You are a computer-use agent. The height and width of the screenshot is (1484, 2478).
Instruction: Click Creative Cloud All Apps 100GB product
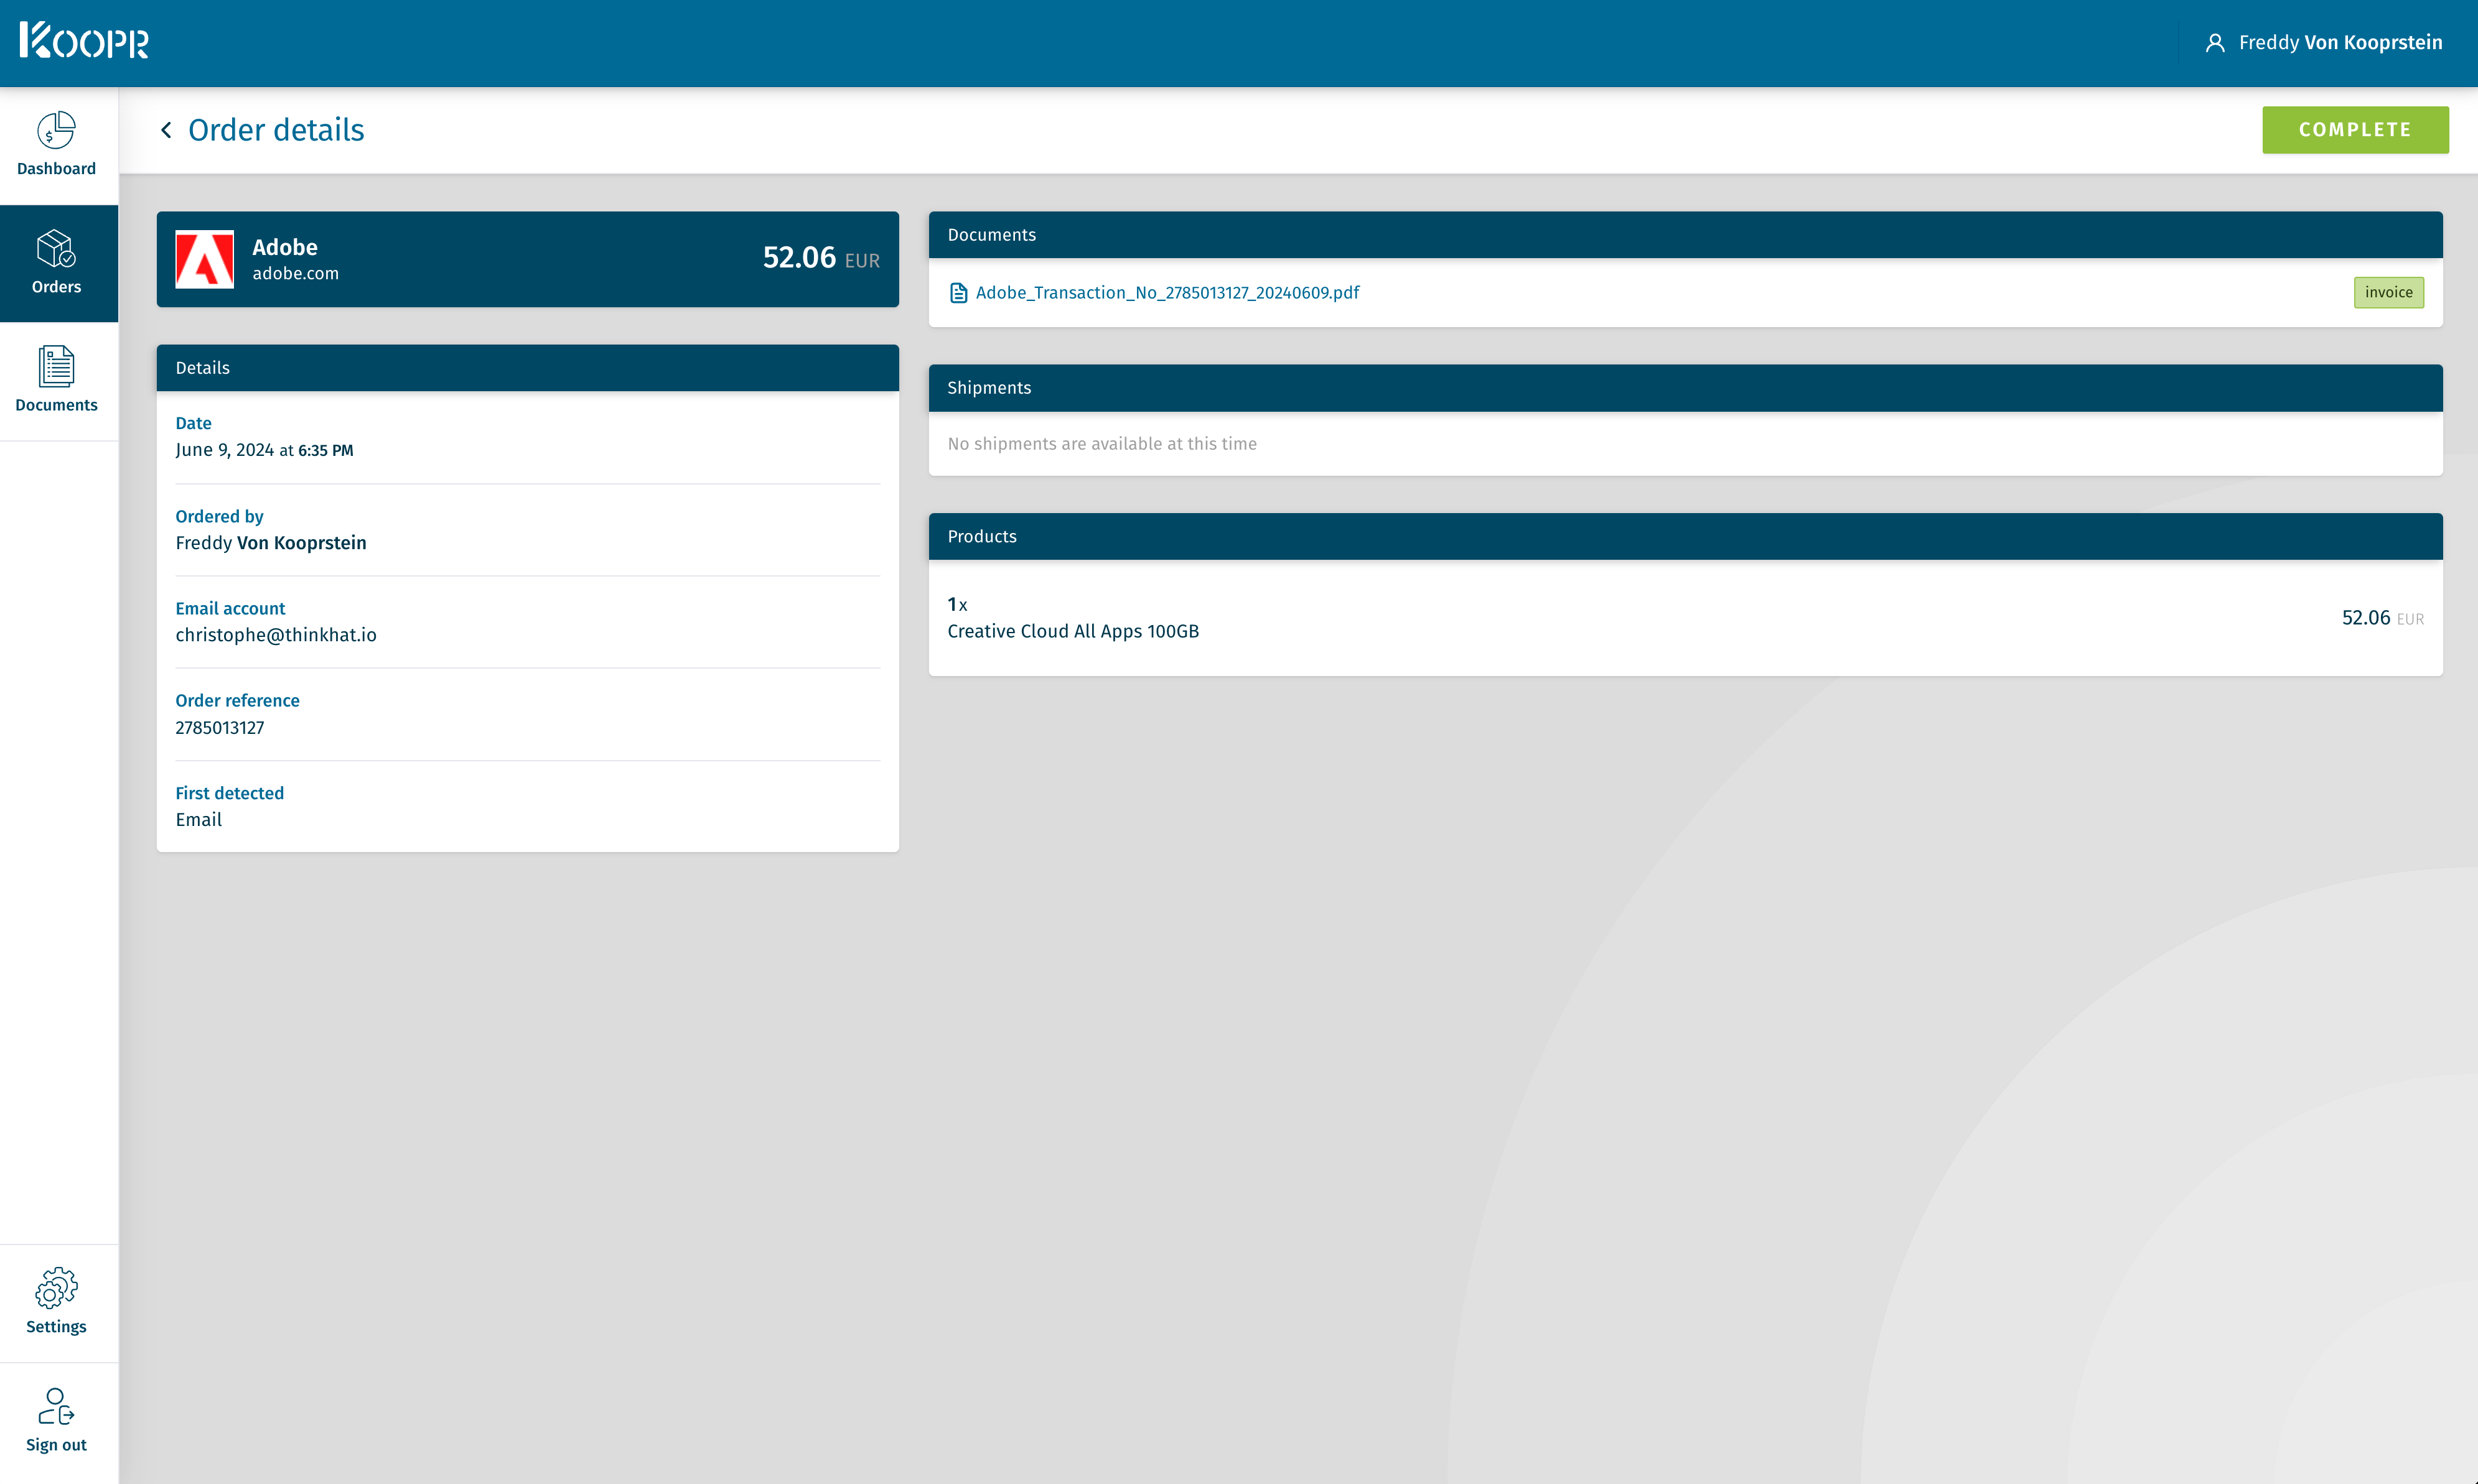tap(1073, 631)
